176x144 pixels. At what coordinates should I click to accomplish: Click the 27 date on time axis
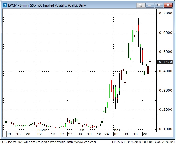[x=70, y=134]
